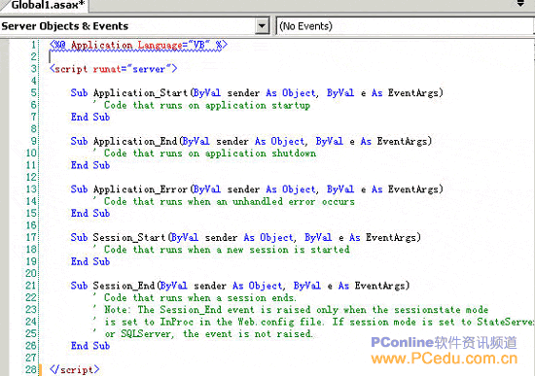The width and height of the screenshot is (535, 376).
Task: Click the yellow change marker beside line 28
Action: (x=41, y=370)
